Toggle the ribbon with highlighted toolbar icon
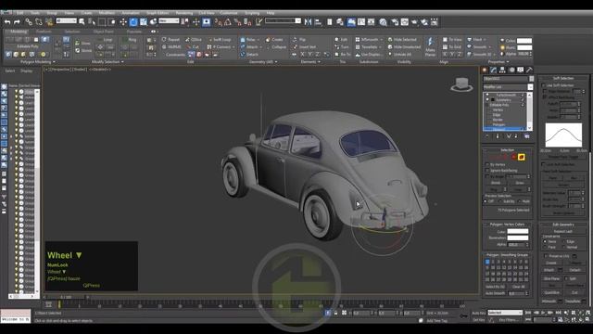This screenshot has width=593, height=334. point(351,22)
